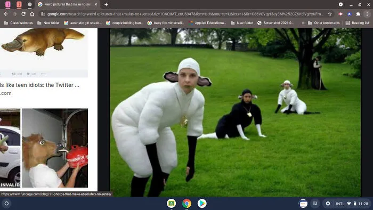The width and height of the screenshot is (373, 210).
Task: Open the Applied Educationa... bookmark
Action: pos(207,23)
